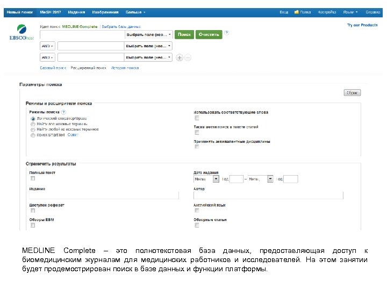Open the end month dropdown under Дата издания

tap(261, 179)
